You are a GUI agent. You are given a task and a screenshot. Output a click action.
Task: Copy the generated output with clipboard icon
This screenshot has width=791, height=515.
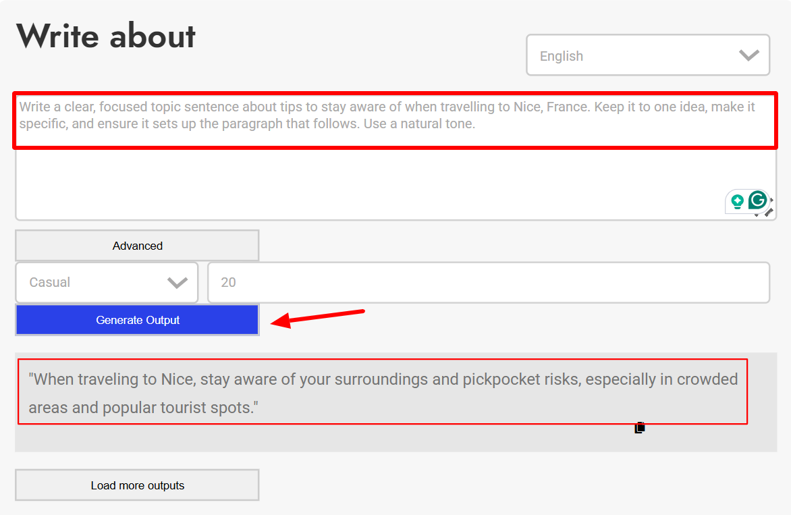[640, 427]
